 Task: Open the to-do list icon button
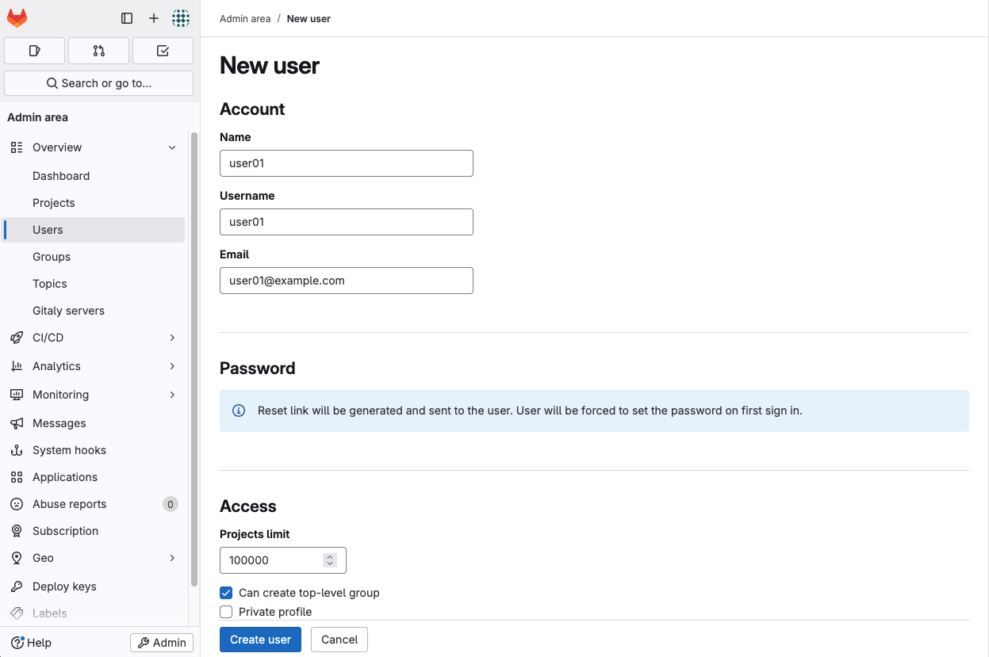click(x=163, y=51)
